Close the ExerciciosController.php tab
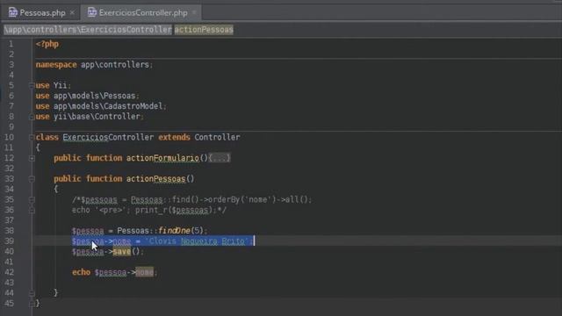The height and width of the screenshot is (316, 562). point(194,13)
